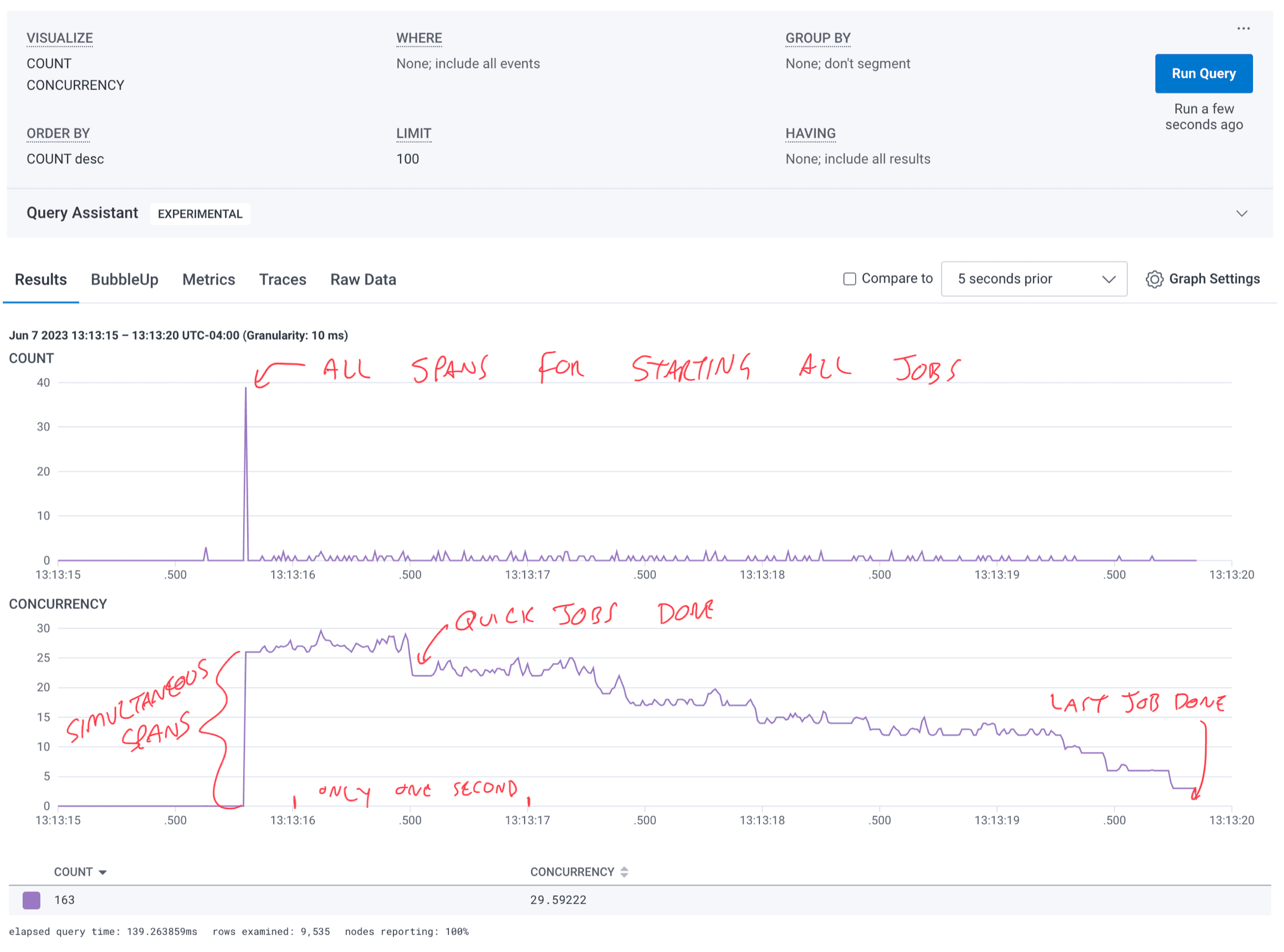Click the purple series color swatch
The width and height of the screenshot is (1284, 952).
31,900
